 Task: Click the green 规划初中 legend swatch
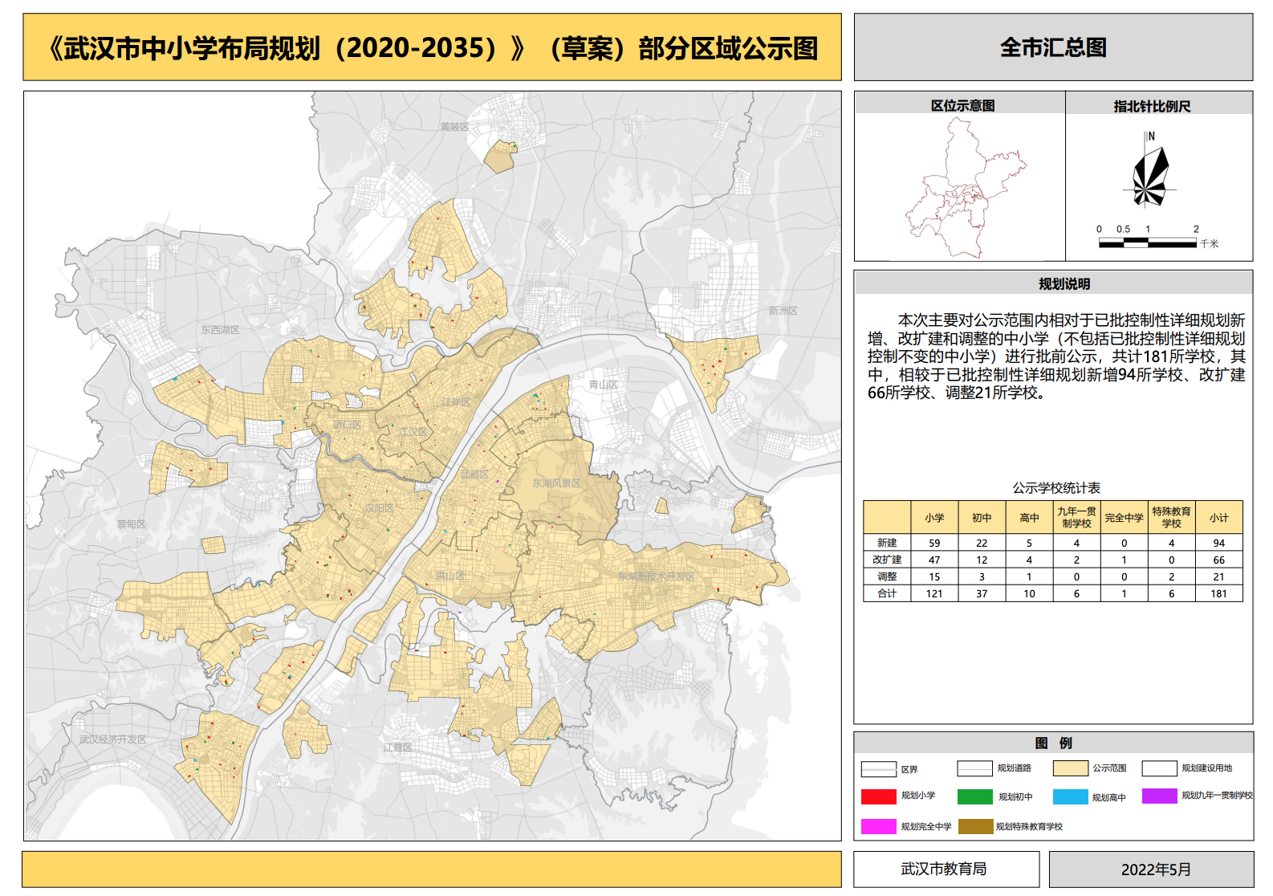pyautogui.click(x=974, y=796)
